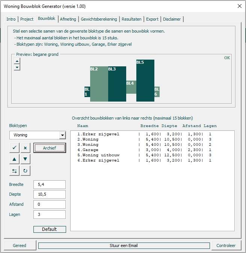This screenshot has height=253, width=246.
Task: Click the Lagen column header
Action: pyautogui.click(x=210, y=126)
